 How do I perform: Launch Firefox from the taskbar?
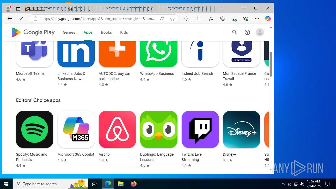pyautogui.click(x=134, y=184)
